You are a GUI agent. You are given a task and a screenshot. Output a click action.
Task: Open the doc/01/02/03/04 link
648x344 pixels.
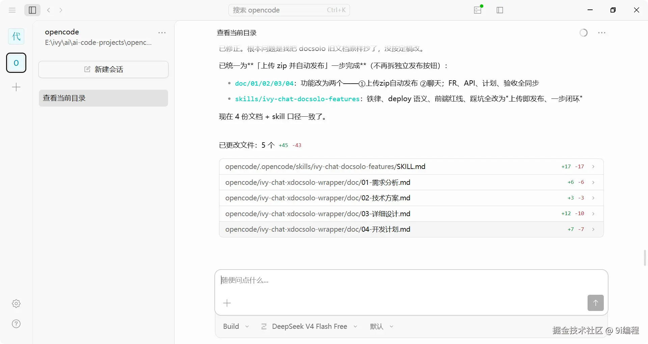tap(264, 83)
